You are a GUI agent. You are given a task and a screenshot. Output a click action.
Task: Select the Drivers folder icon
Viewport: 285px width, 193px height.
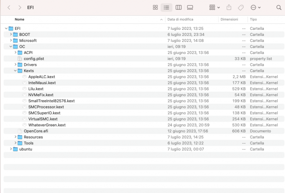[20, 65]
